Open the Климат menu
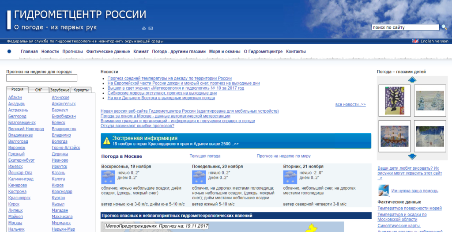The width and height of the screenshot is (452, 232). click(x=141, y=52)
